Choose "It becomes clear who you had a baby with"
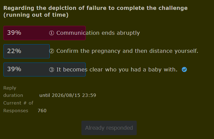 (x=117, y=69)
